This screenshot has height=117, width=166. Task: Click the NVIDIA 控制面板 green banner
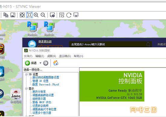coord(112,86)
